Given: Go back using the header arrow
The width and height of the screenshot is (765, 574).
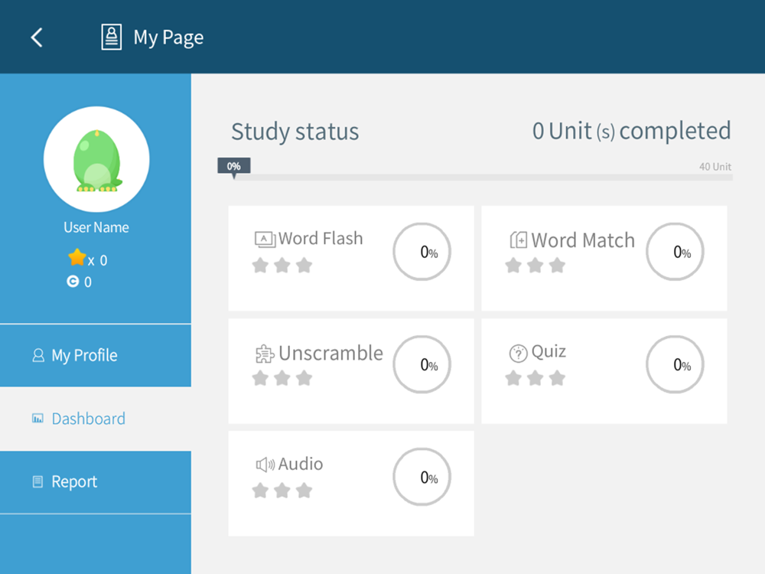Looking at the screenshot, I should pos(37,38).
